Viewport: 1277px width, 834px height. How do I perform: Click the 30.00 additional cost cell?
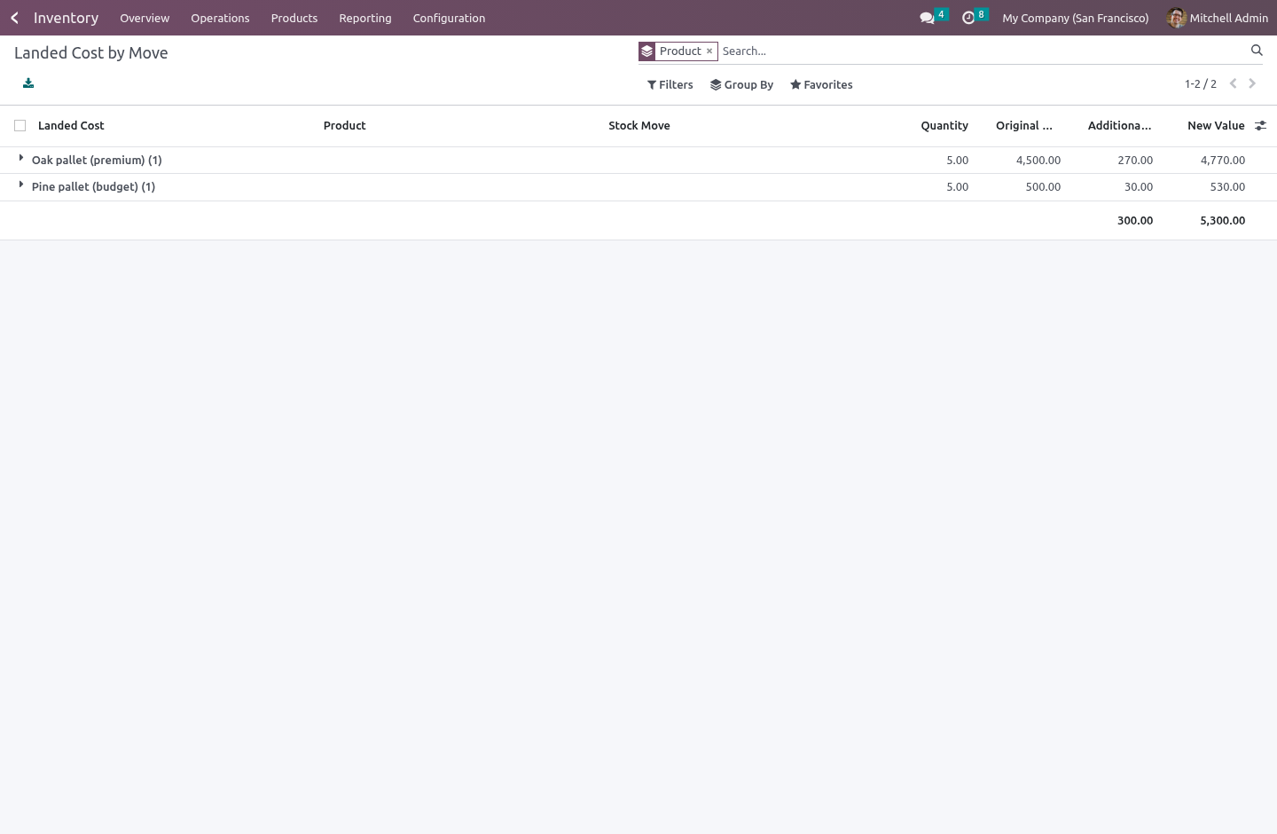coord(1139,187)
